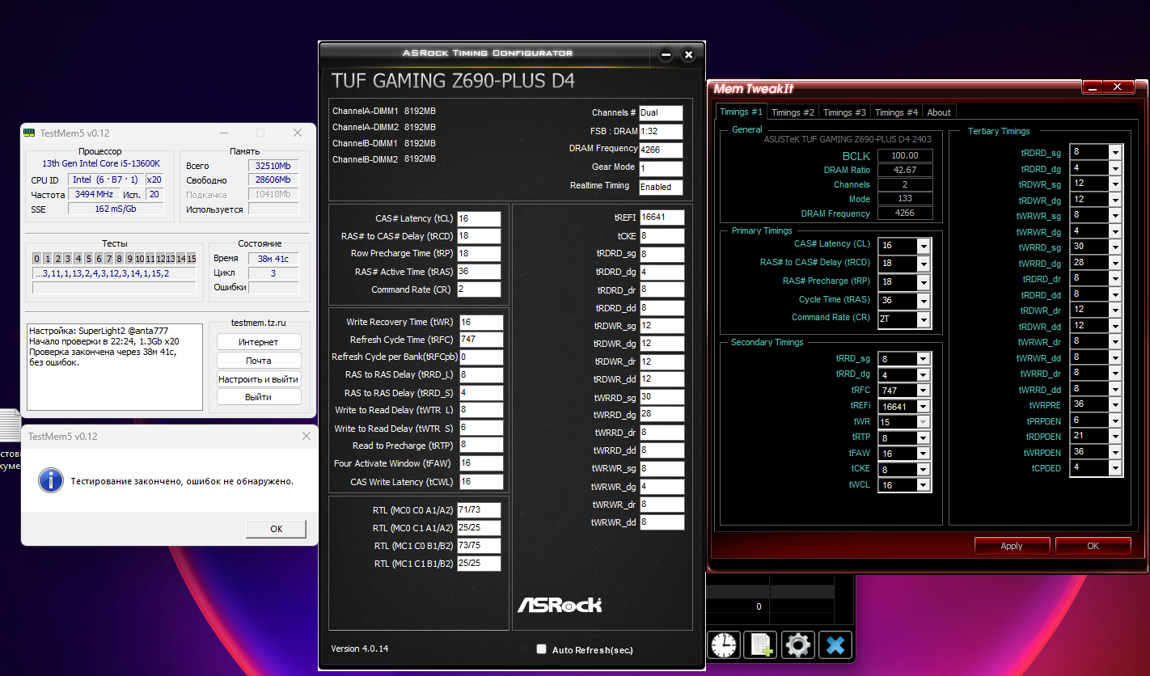Click the CAS Write Latency (tCWL) field
Viewport: 1150px width, 676px height.
[481, 482]
